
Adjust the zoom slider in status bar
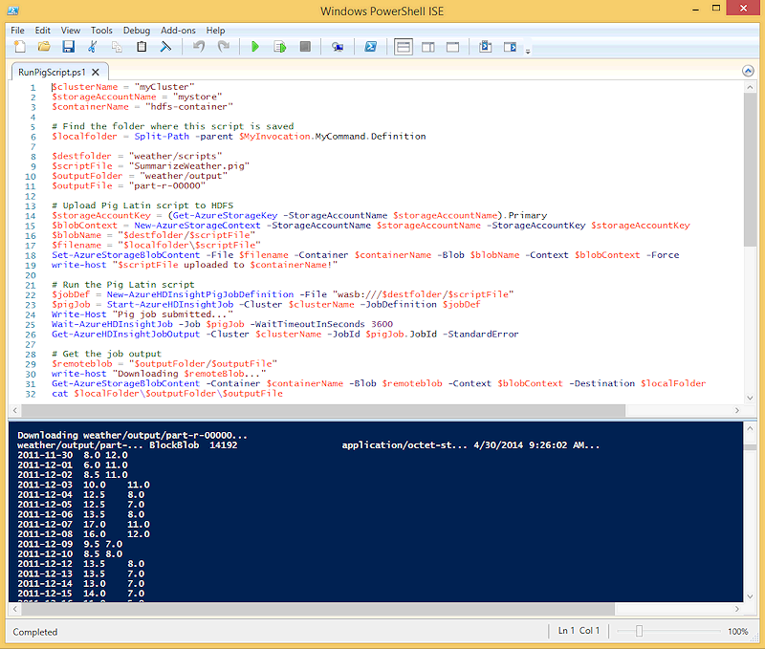pos(640,631)
